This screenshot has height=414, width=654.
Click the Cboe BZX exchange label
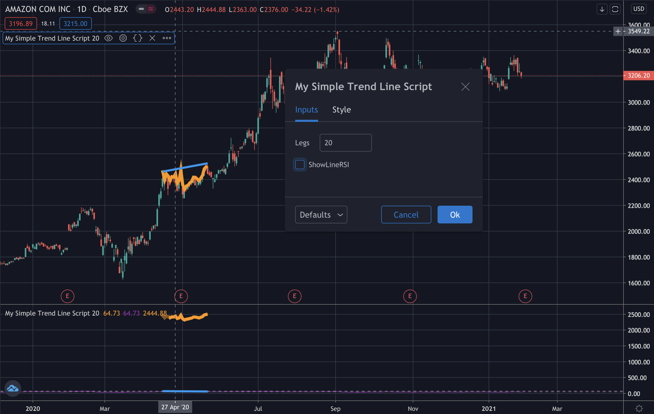point(110,9)
